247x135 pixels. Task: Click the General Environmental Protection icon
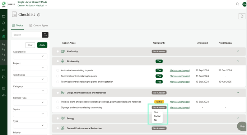pyautogui.click(x=62, y=128)
